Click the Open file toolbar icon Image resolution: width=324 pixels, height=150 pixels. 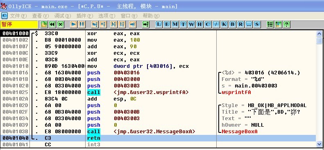click(x=44, y=25)
